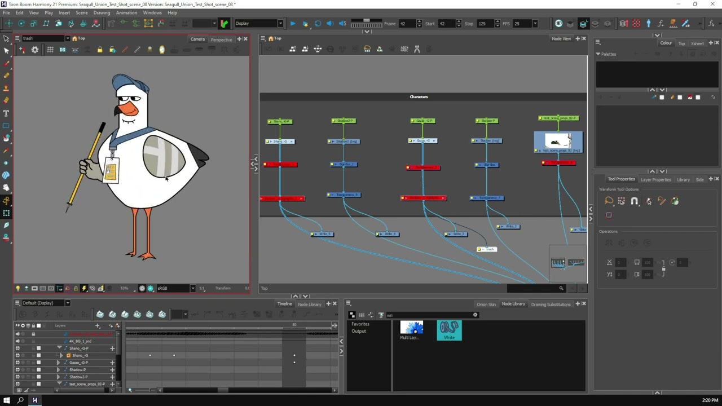Select the Rotate tool in top toolbar
722x406 pixels.
pyautogui.click(x=21, y=24)
